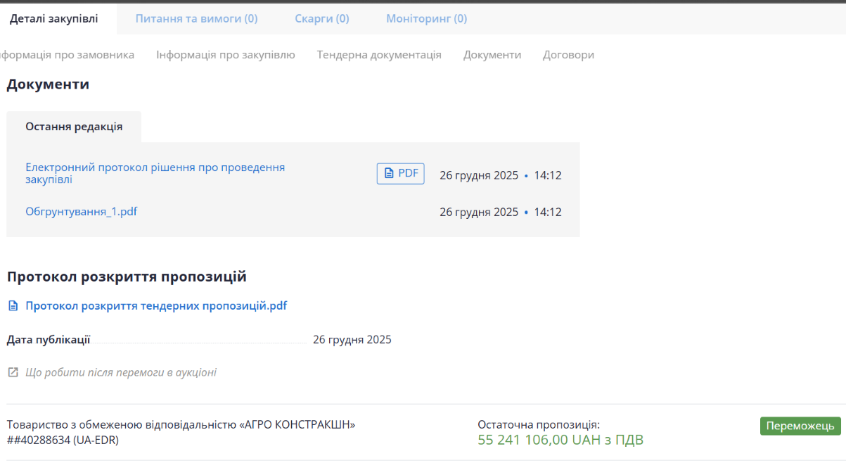Switch to Питання та вимоги (0) tab
This screenshot has height=475, width=846.
tap(196, 19)
